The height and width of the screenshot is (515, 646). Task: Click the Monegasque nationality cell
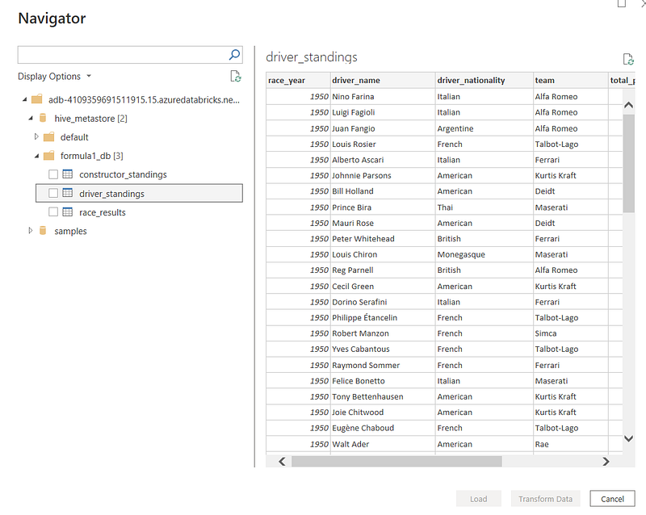click(484, 254)
